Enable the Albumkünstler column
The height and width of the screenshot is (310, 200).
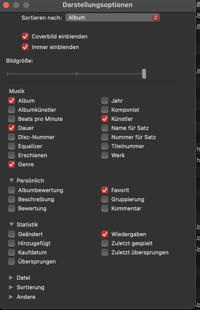12,110
